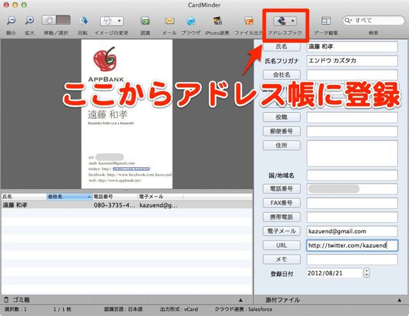Click the mail (メール) envelope icon
The width and height of the screenshot is (409, 316).
click(169, 21)
